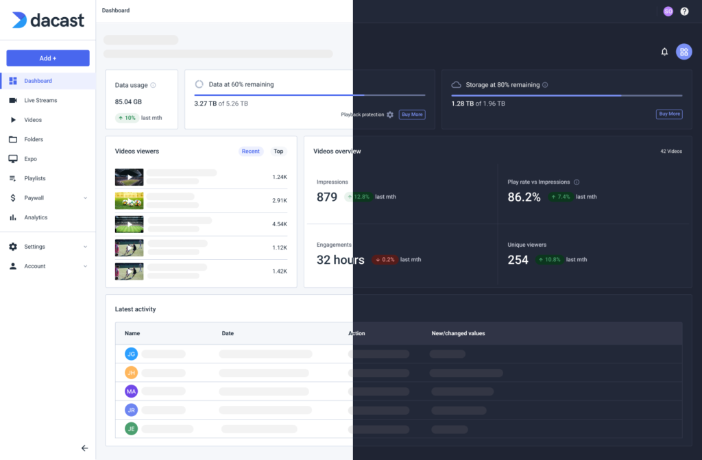Navigate to Expo via its sidebar icon
This screenshot has height=460, width=702.
tap(12, 158)
